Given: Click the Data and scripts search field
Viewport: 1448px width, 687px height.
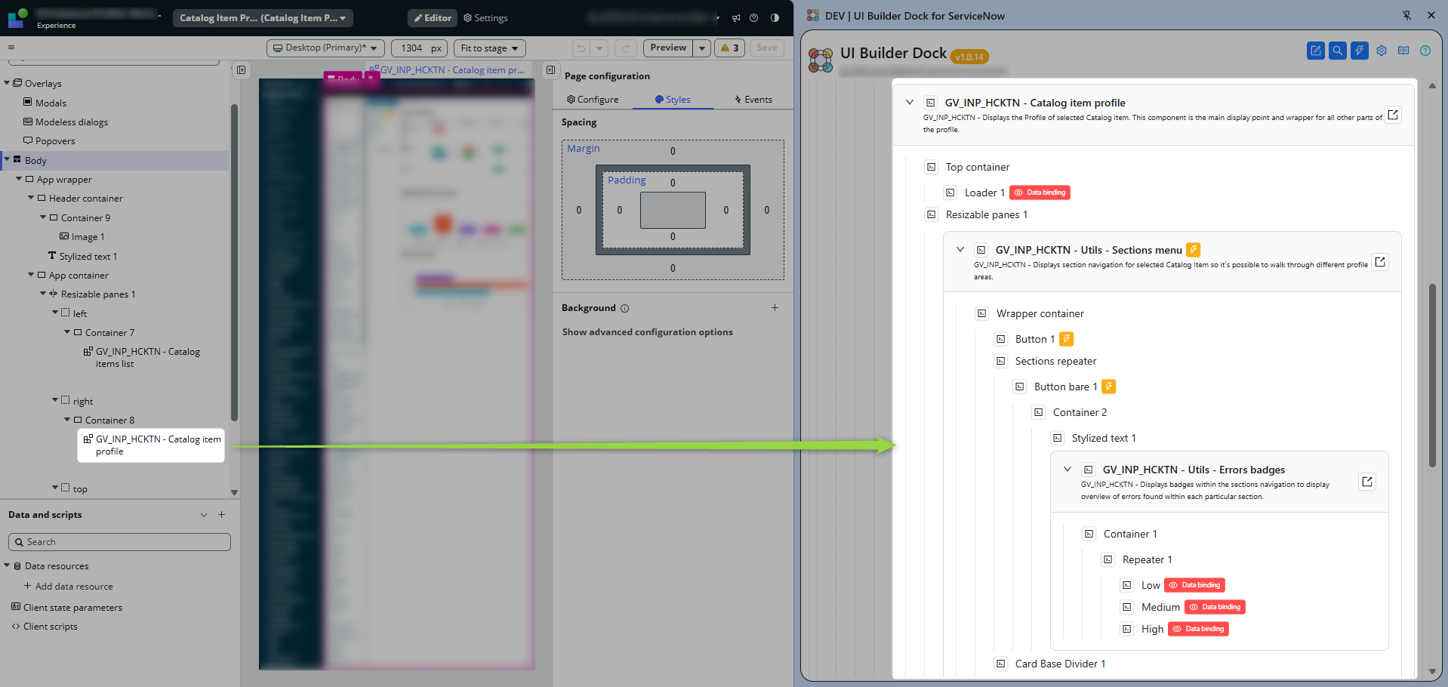Looking at the screenshot, I should point(119,542).
